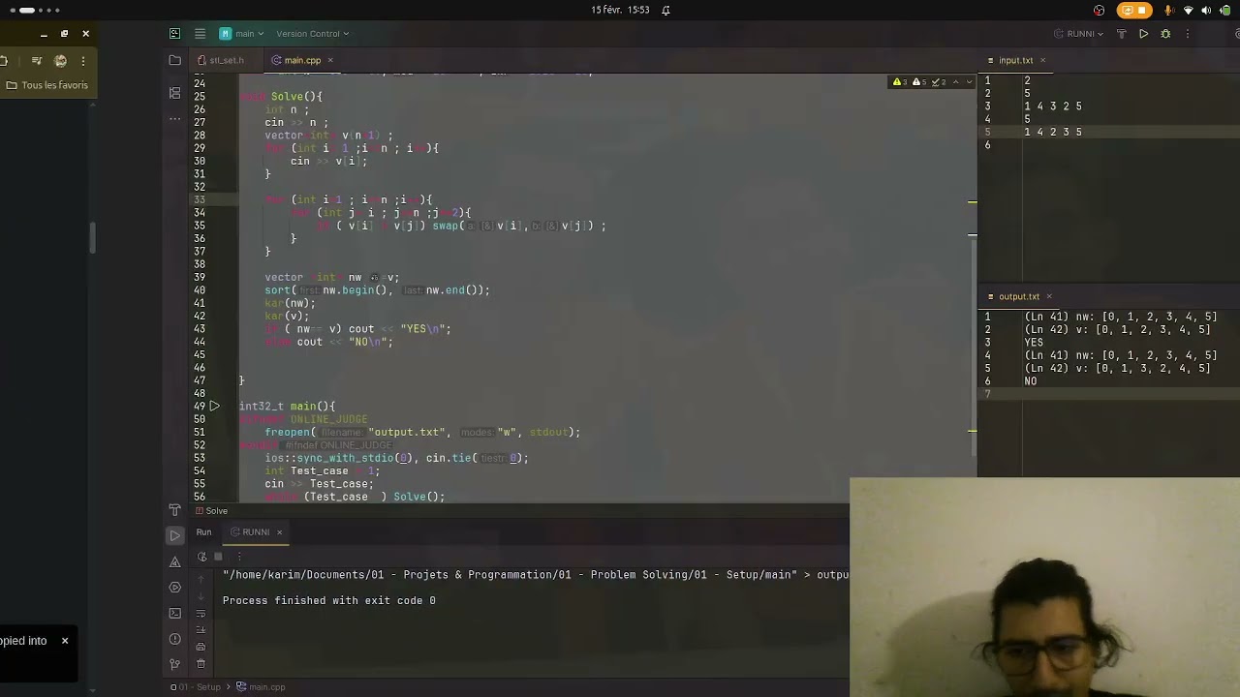The image size is (1240, 697).
Task: Jump to next highlighted problem arrow
Action: (970, 82)
